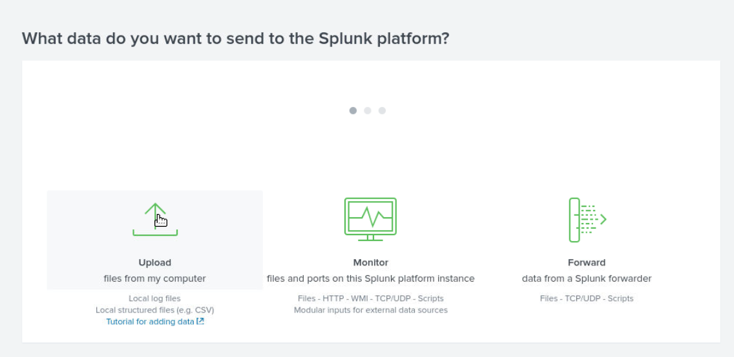Viewport: 734px width, 357px height.
Task: Click "Local structured files (e.g. CSV)" text
Action: pos(155,310)
